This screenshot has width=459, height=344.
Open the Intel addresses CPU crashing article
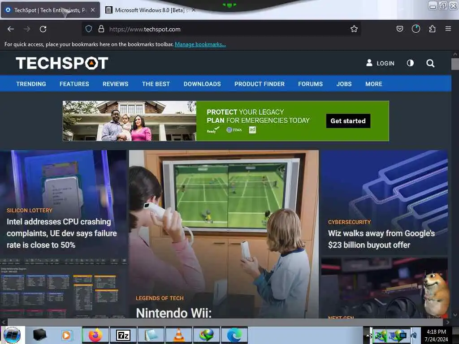[62, 233]
